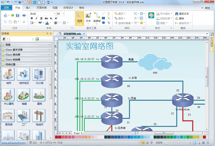The image size is (215, 146).
Task: Click next page arrow beside Page-1
Action: tap(66, 133)
